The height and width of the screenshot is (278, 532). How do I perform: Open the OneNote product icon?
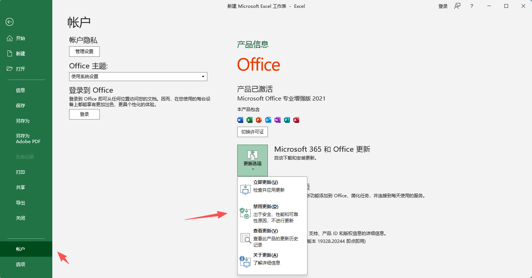coord(277,120)
